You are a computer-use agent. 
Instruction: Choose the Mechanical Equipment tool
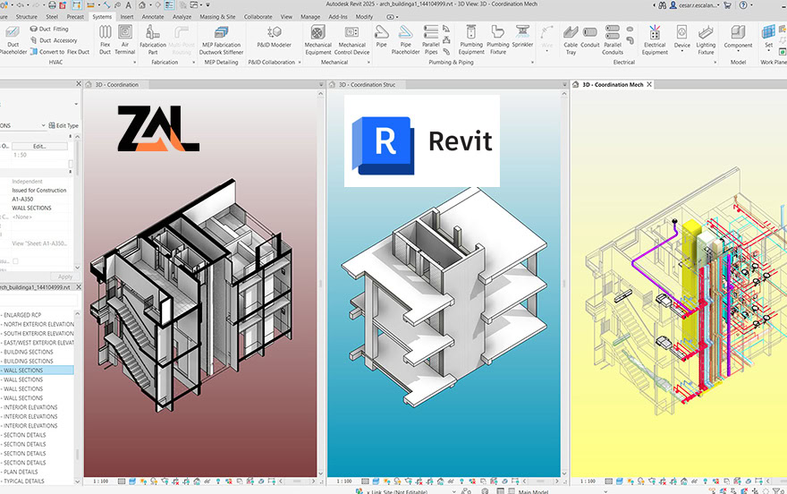click(317, 38)
